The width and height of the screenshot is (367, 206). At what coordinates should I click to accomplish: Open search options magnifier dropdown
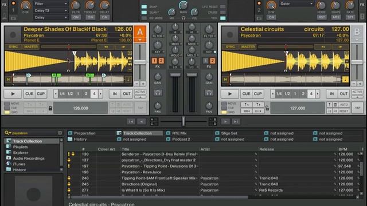(7, 133)
